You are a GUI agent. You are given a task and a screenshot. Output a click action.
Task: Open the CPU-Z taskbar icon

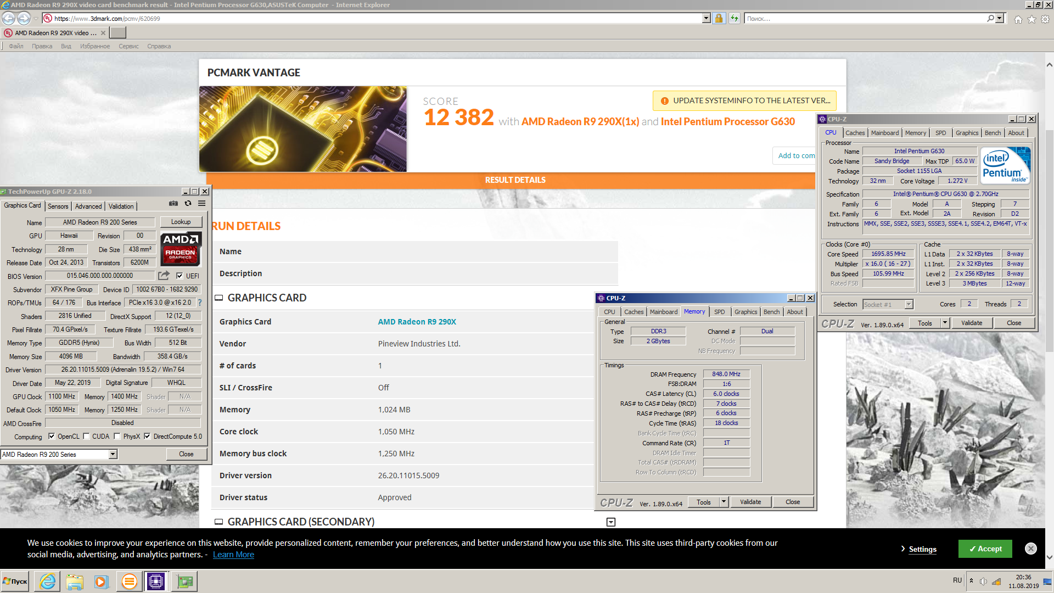click(156, 581)
